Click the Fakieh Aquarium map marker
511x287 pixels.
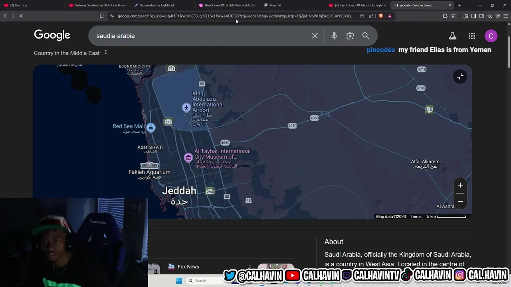(149, 165)
